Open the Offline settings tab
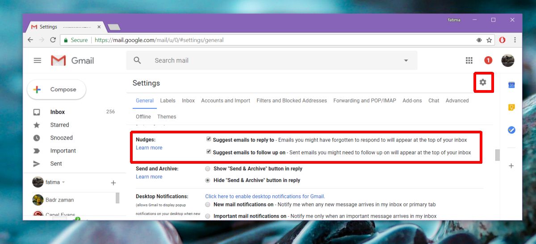 point(143,117)
